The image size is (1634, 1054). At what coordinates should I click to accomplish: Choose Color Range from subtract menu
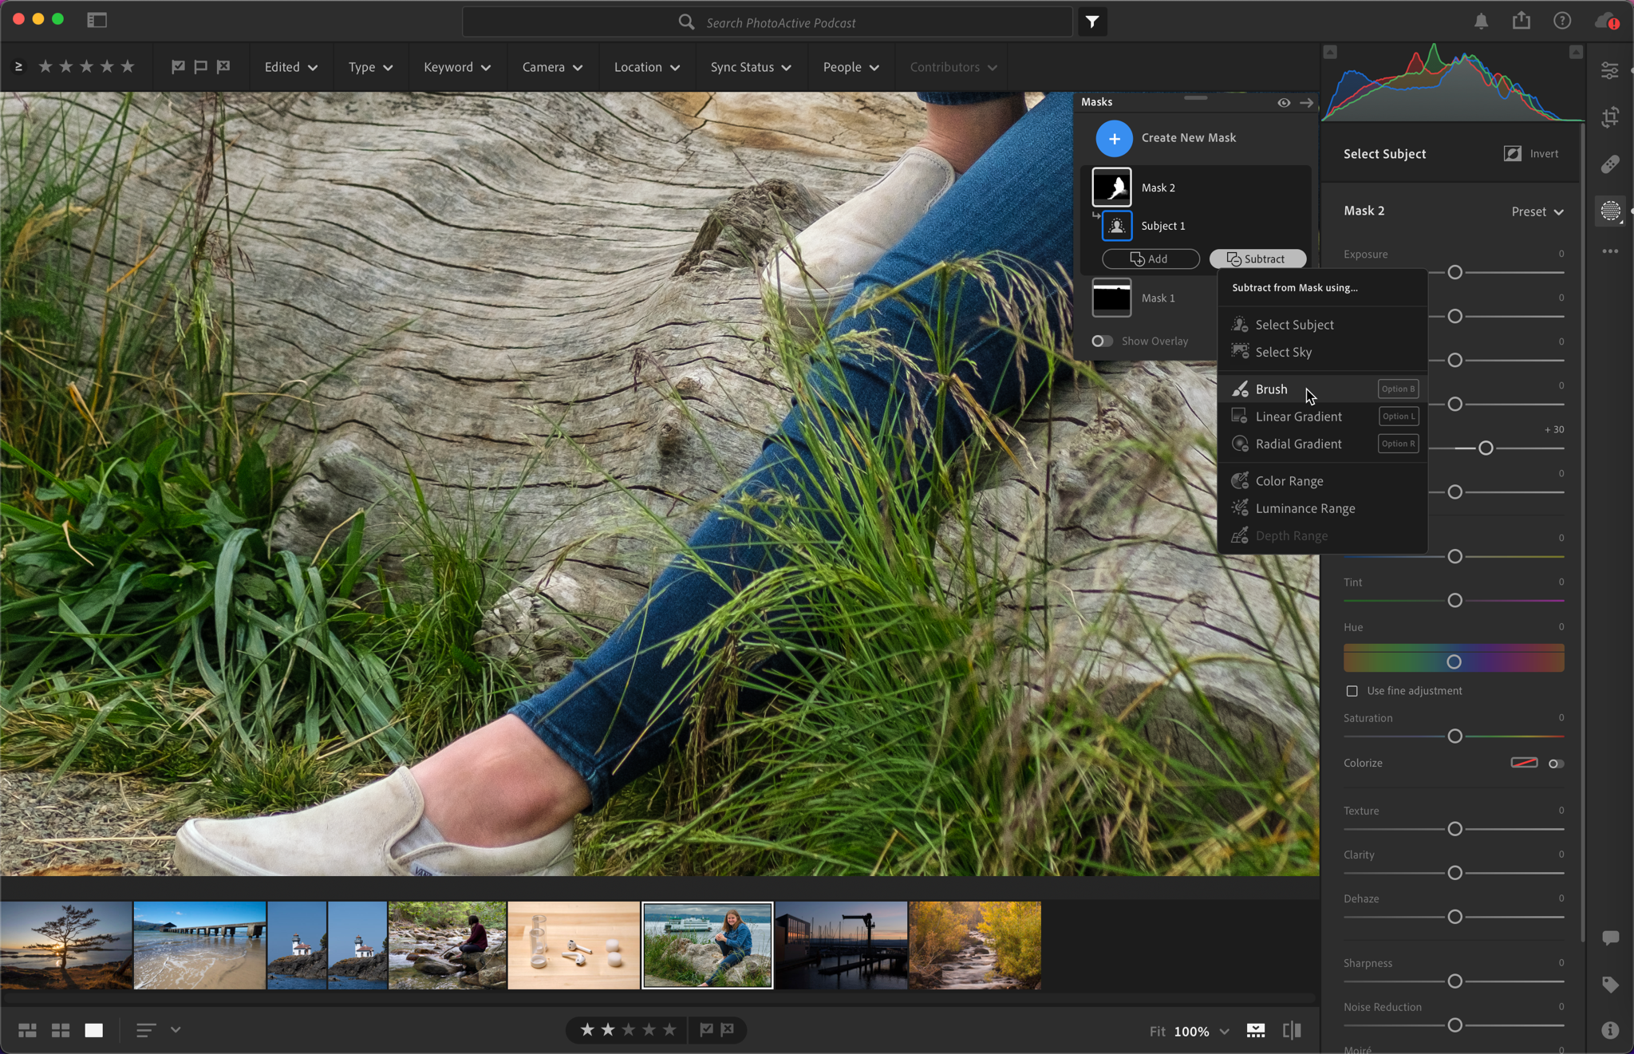[x=1322, y=481]
